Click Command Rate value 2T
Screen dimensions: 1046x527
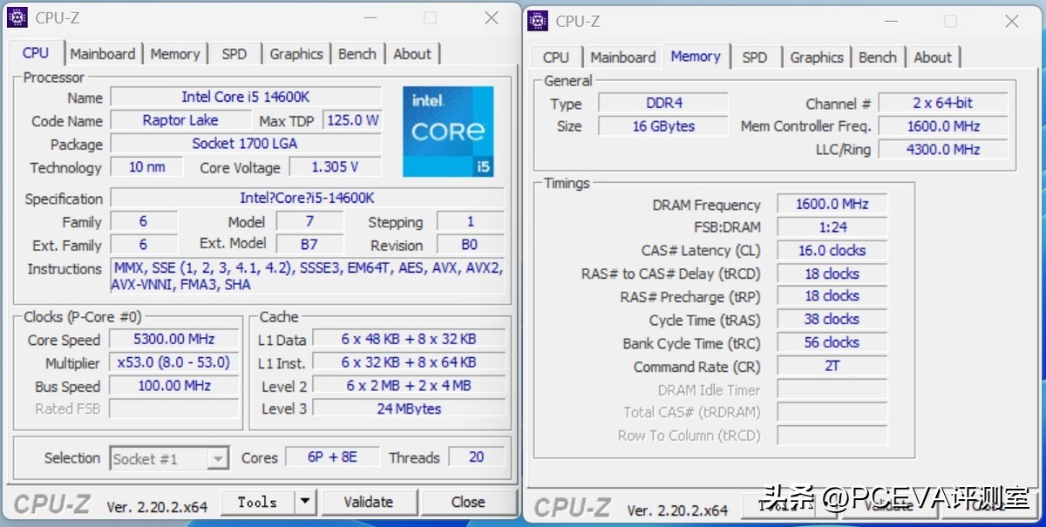point(832,366)
